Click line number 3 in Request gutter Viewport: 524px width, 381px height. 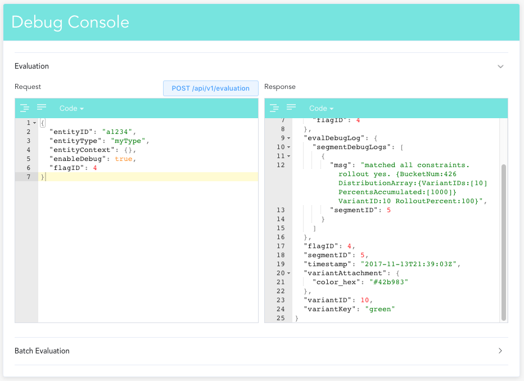pos(29,141)
